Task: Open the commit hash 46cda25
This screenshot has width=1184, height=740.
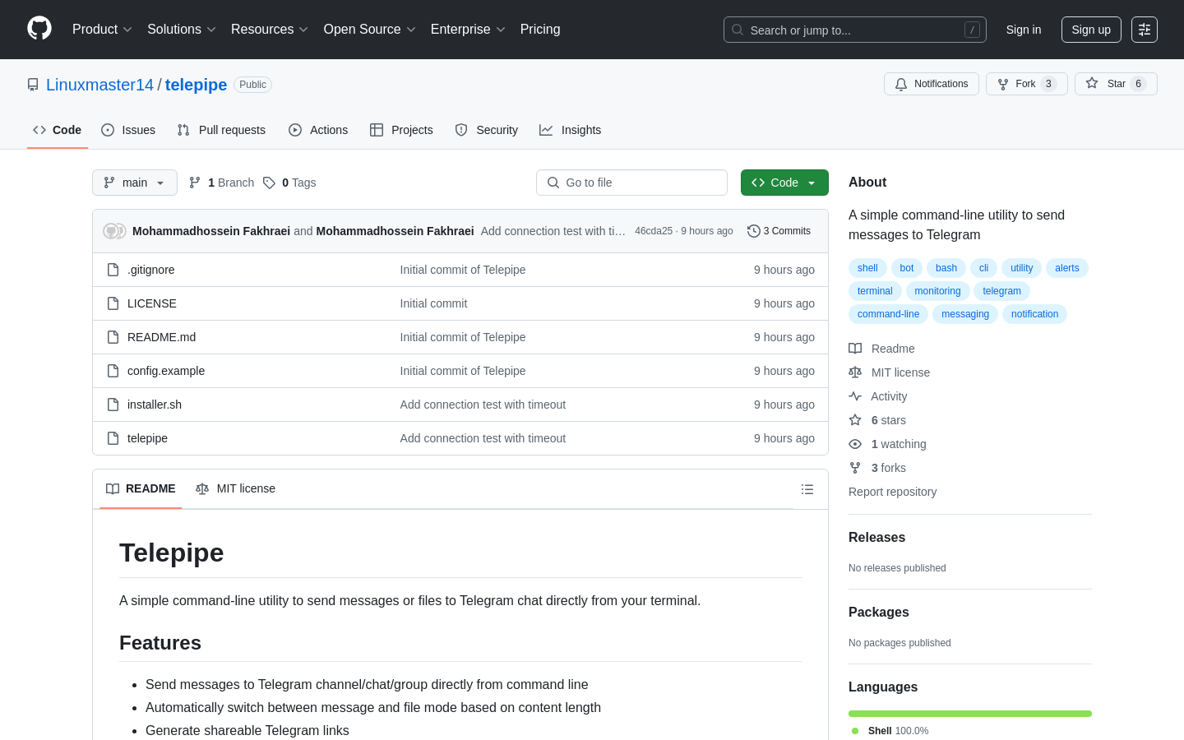Action: [654, 231]
